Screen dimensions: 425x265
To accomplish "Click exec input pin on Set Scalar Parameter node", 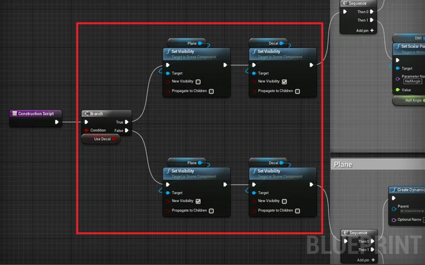I will (398, 60).
